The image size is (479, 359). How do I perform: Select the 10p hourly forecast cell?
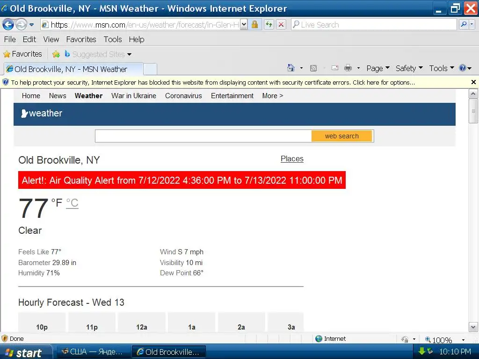42,323
